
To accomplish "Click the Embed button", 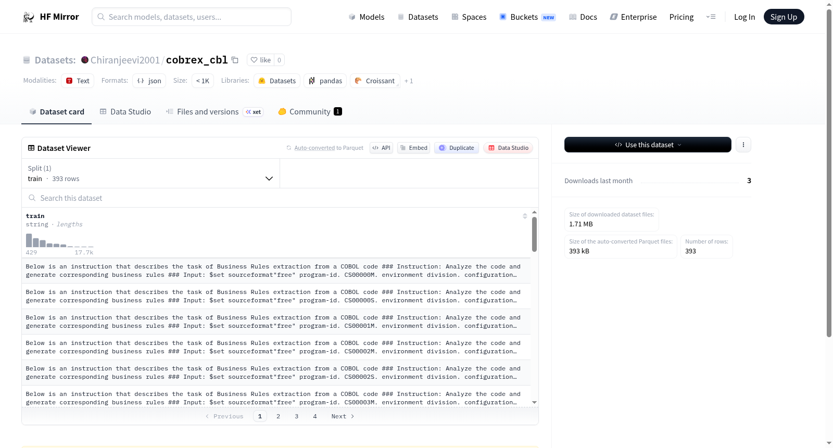I will [x=413, y=148].
